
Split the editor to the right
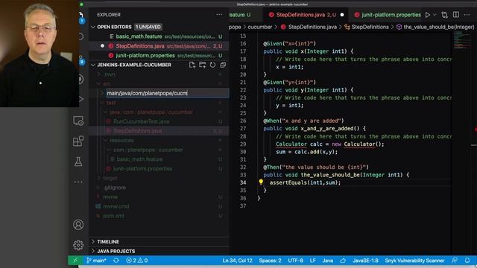click(455, 15)
